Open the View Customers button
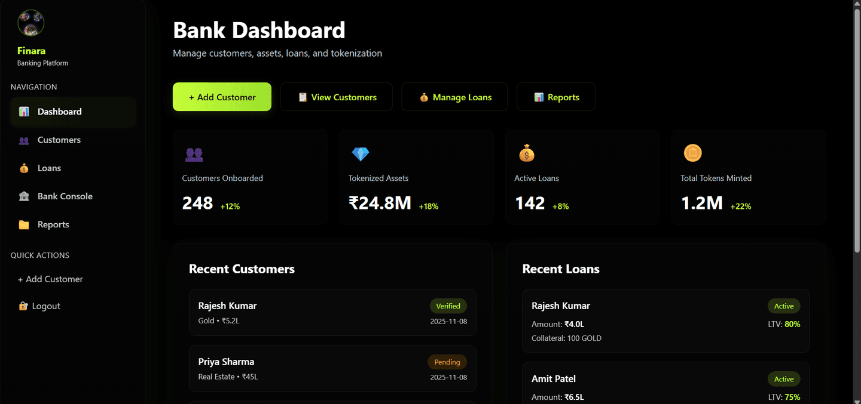 click(337, 97)
